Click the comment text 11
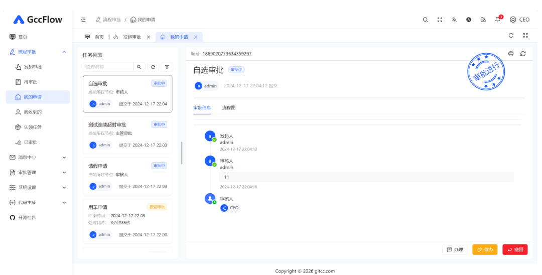This screenshot has height=275, width=542. [x=226, y=177]
